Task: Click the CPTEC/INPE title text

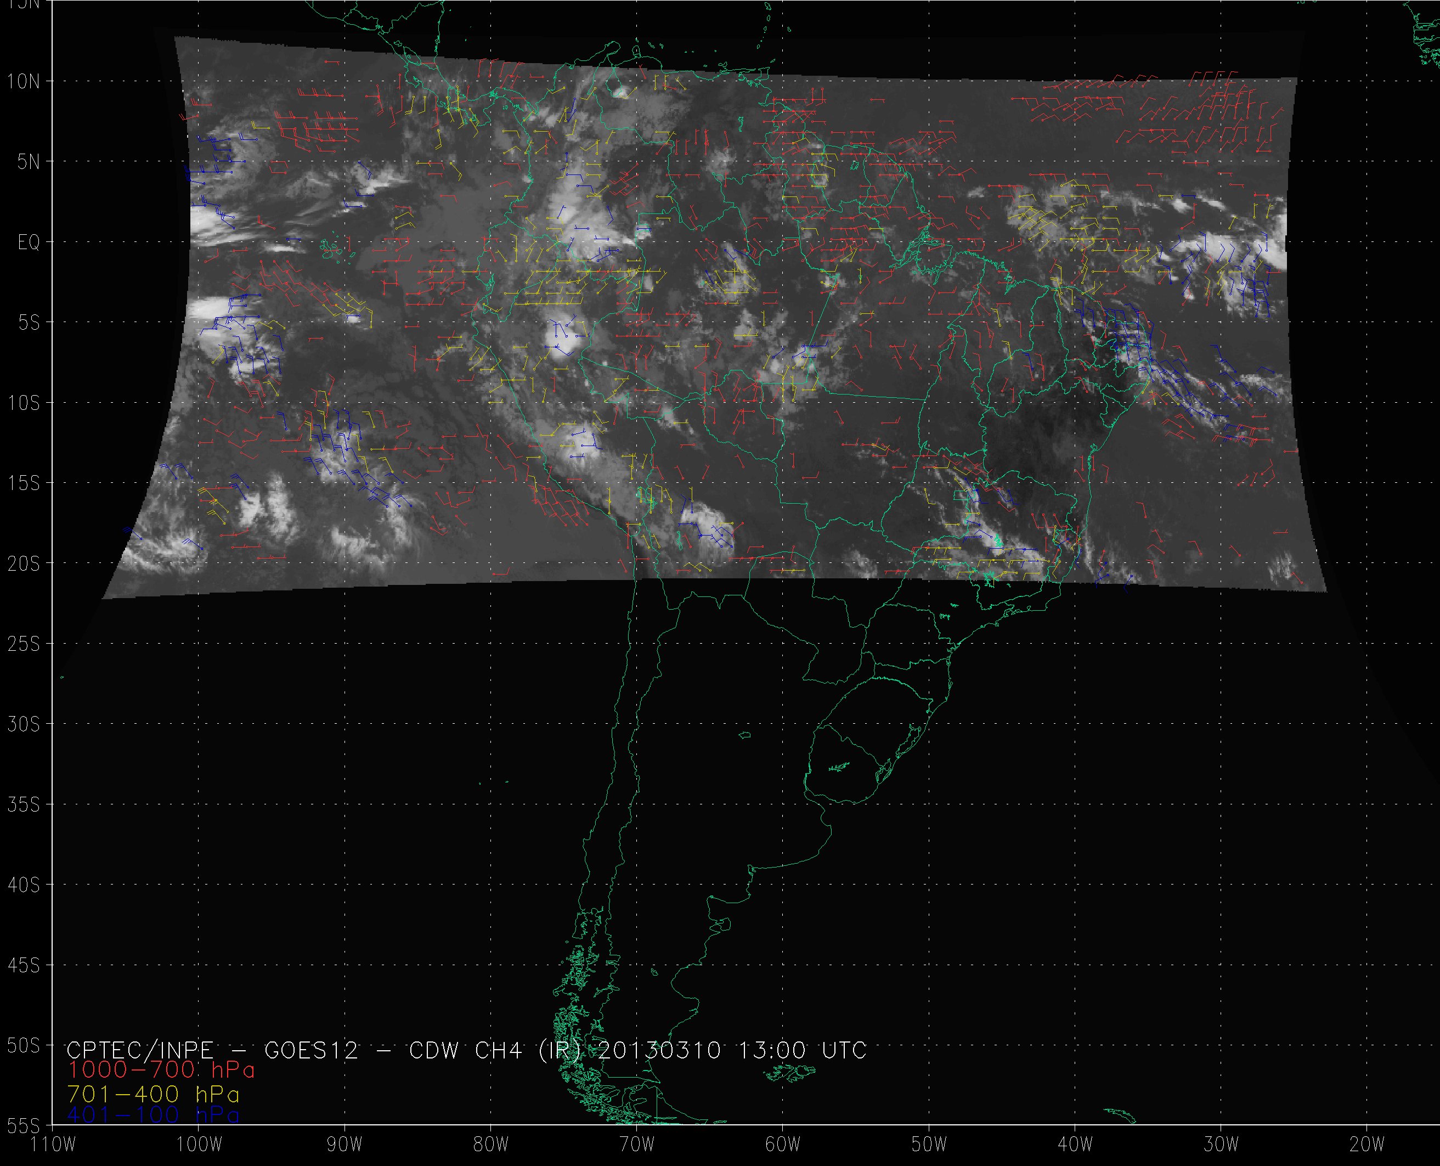Action: click(x=140, y=1050)
